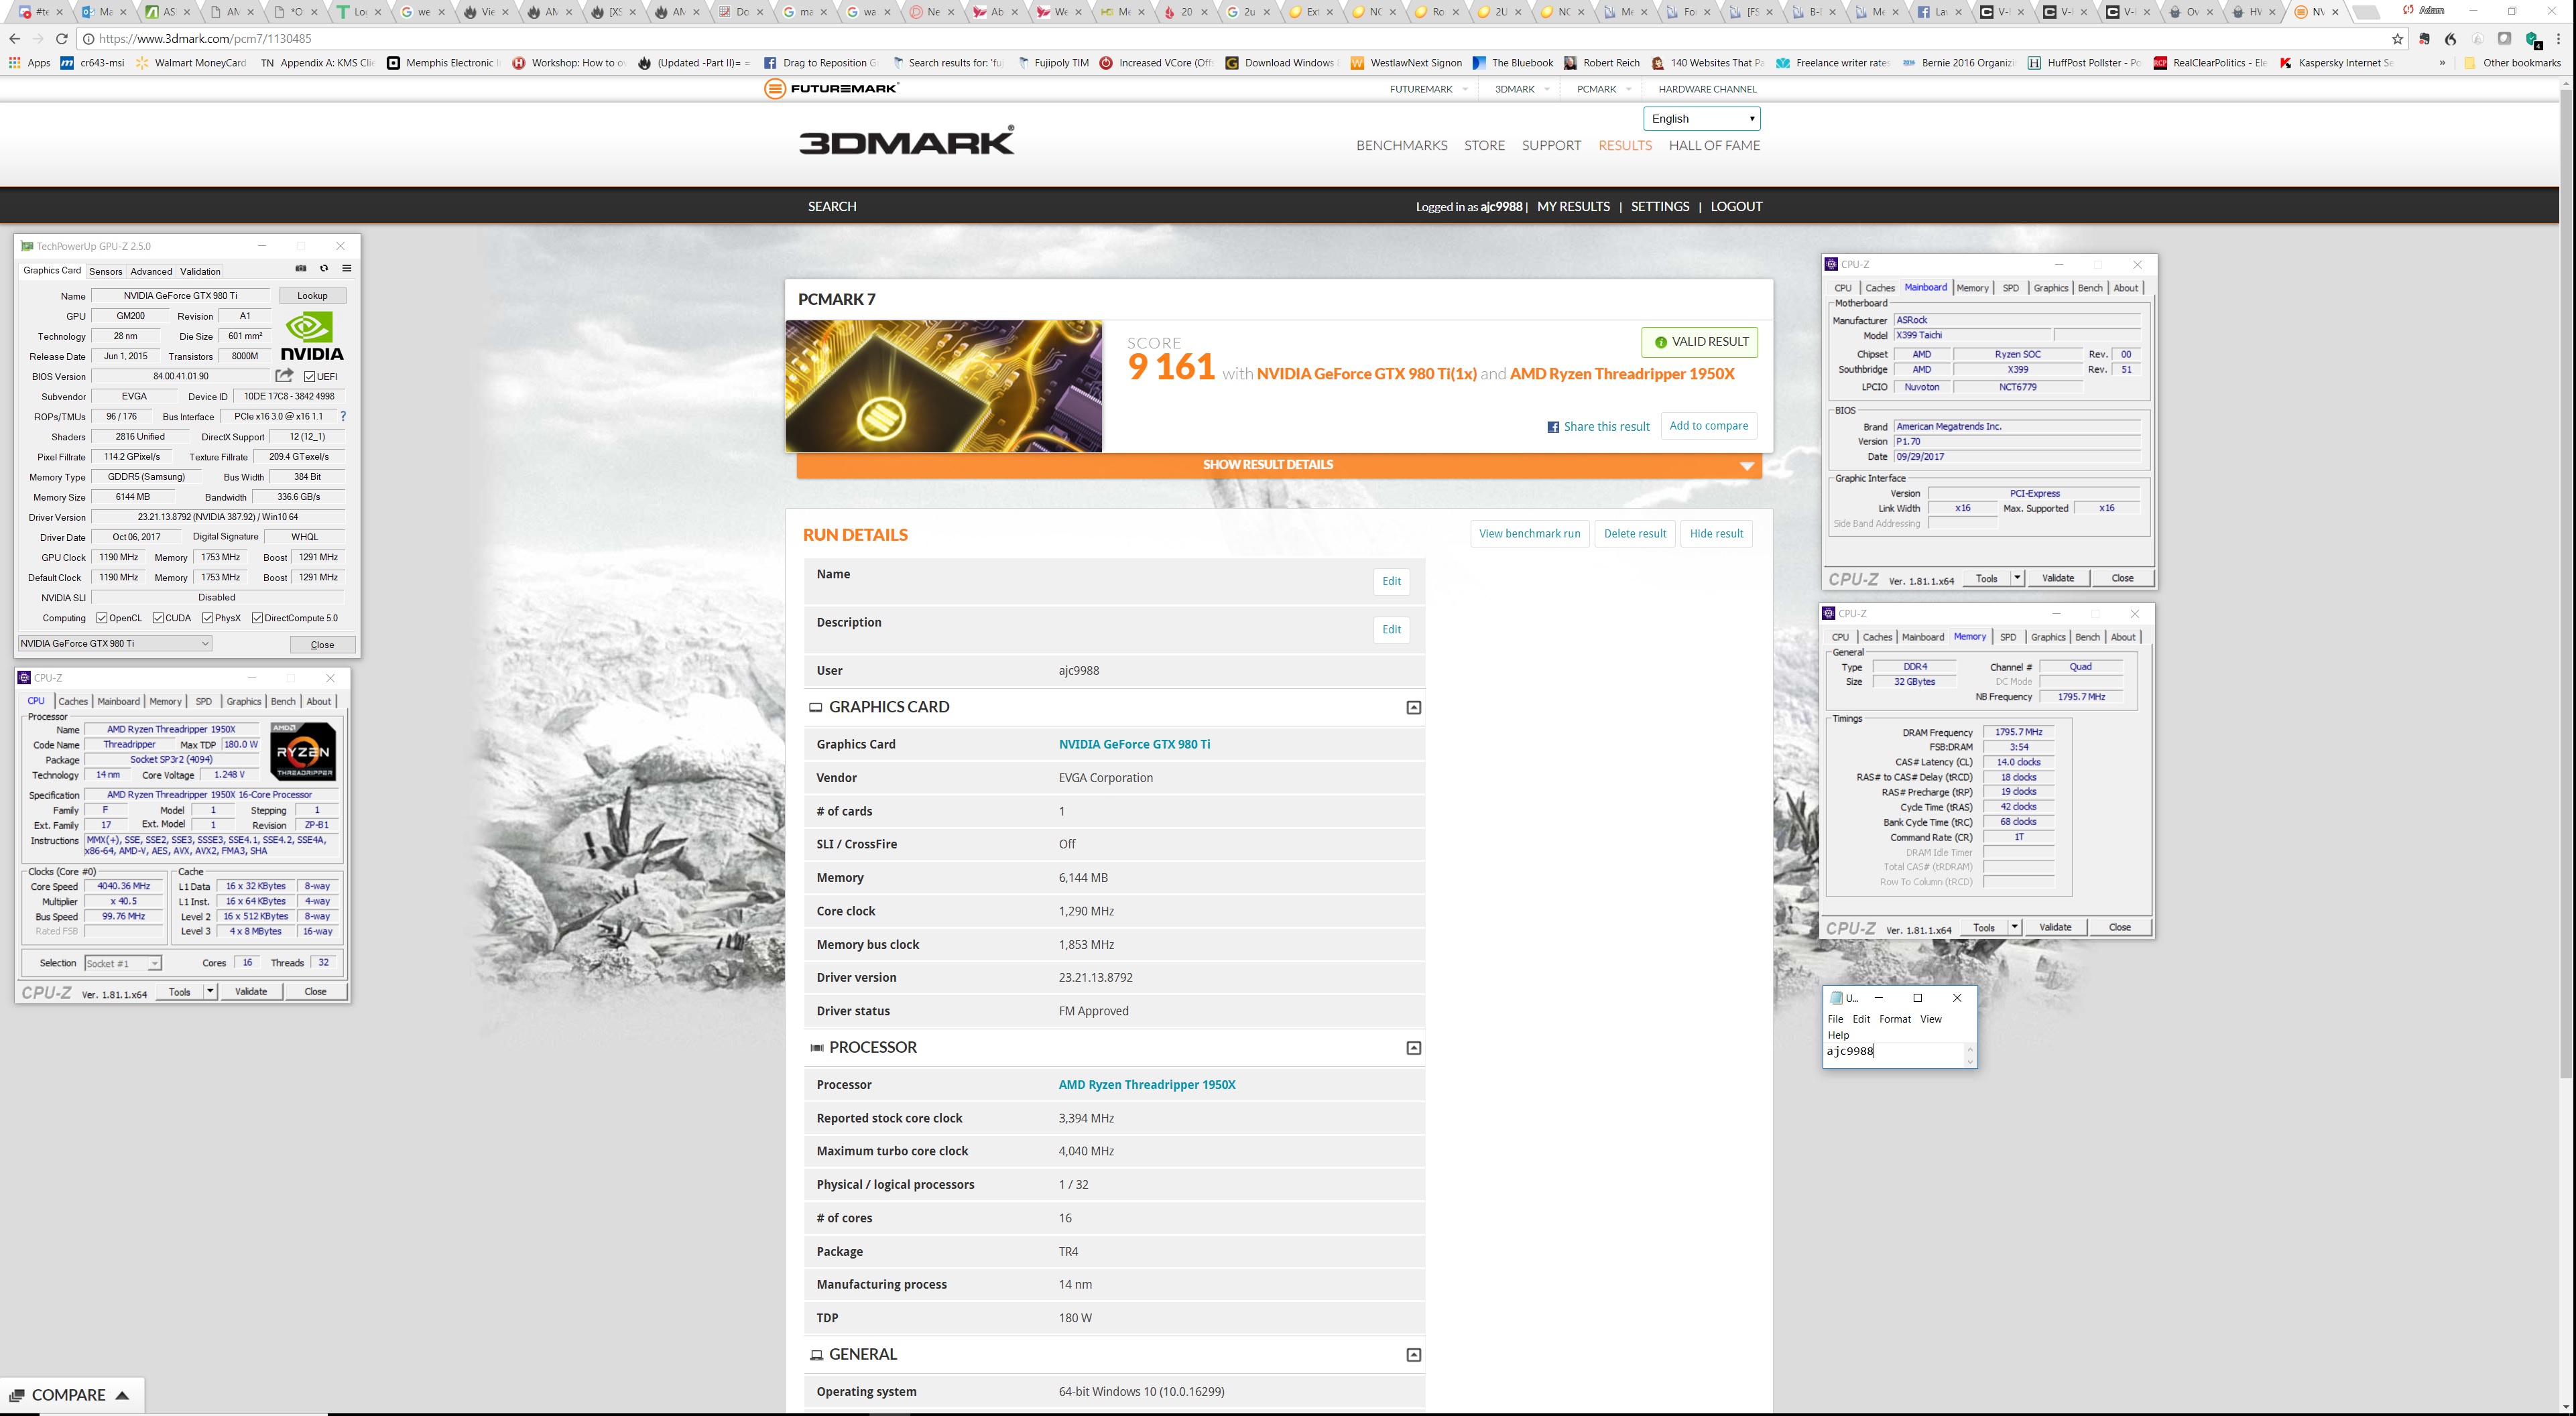This screenshot has height=1416, width=2576.
Task: Open Tools dropdown arrow in Mainboard CPU-Z window
Action: 2017,578
